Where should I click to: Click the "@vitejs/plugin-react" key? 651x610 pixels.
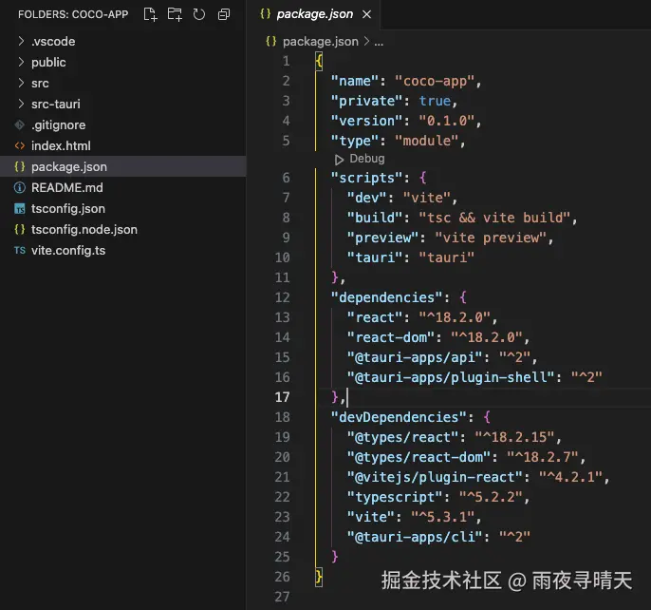(x=435, y=477)
